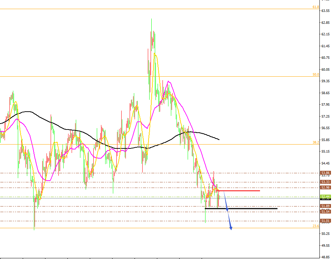Click the magenta moving average peak
This screenshot has width=332, height=259.
click(x=169, y=82)
